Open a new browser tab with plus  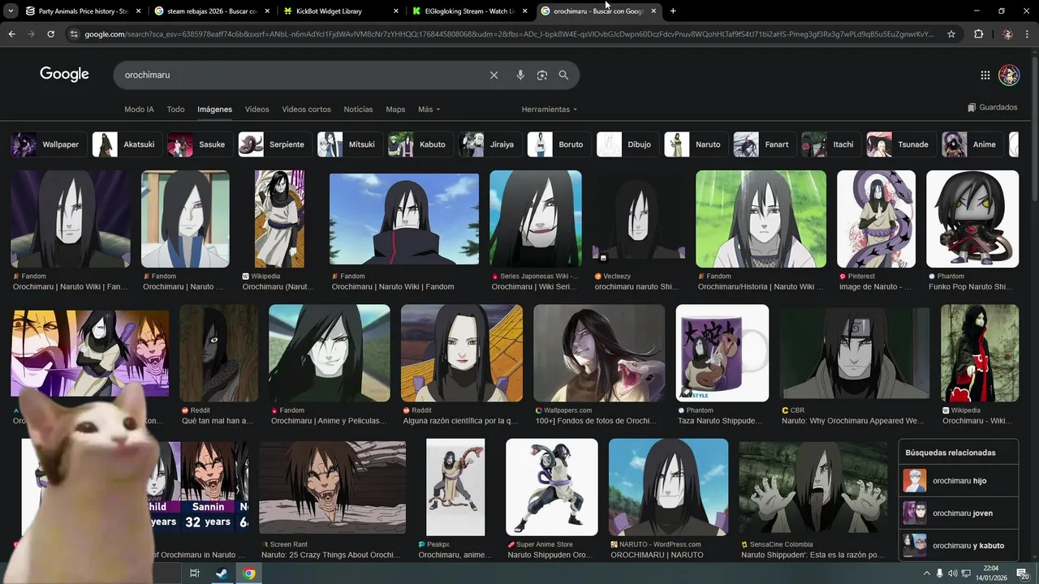tap(673, 11)
